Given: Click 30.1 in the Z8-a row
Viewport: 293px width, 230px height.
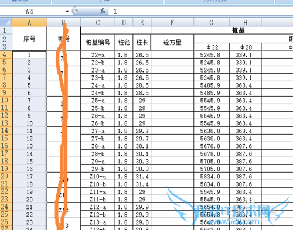Looking at the screenshot, I should [x=142, y=146].
